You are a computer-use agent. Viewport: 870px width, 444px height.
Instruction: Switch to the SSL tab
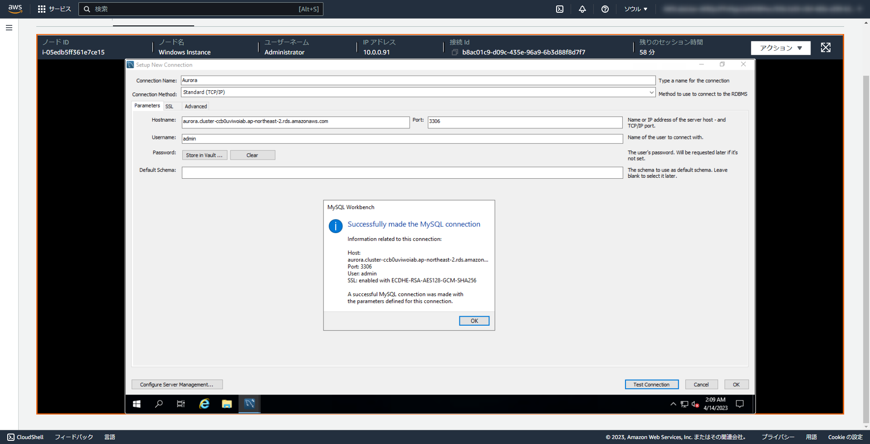coord(170,106)
